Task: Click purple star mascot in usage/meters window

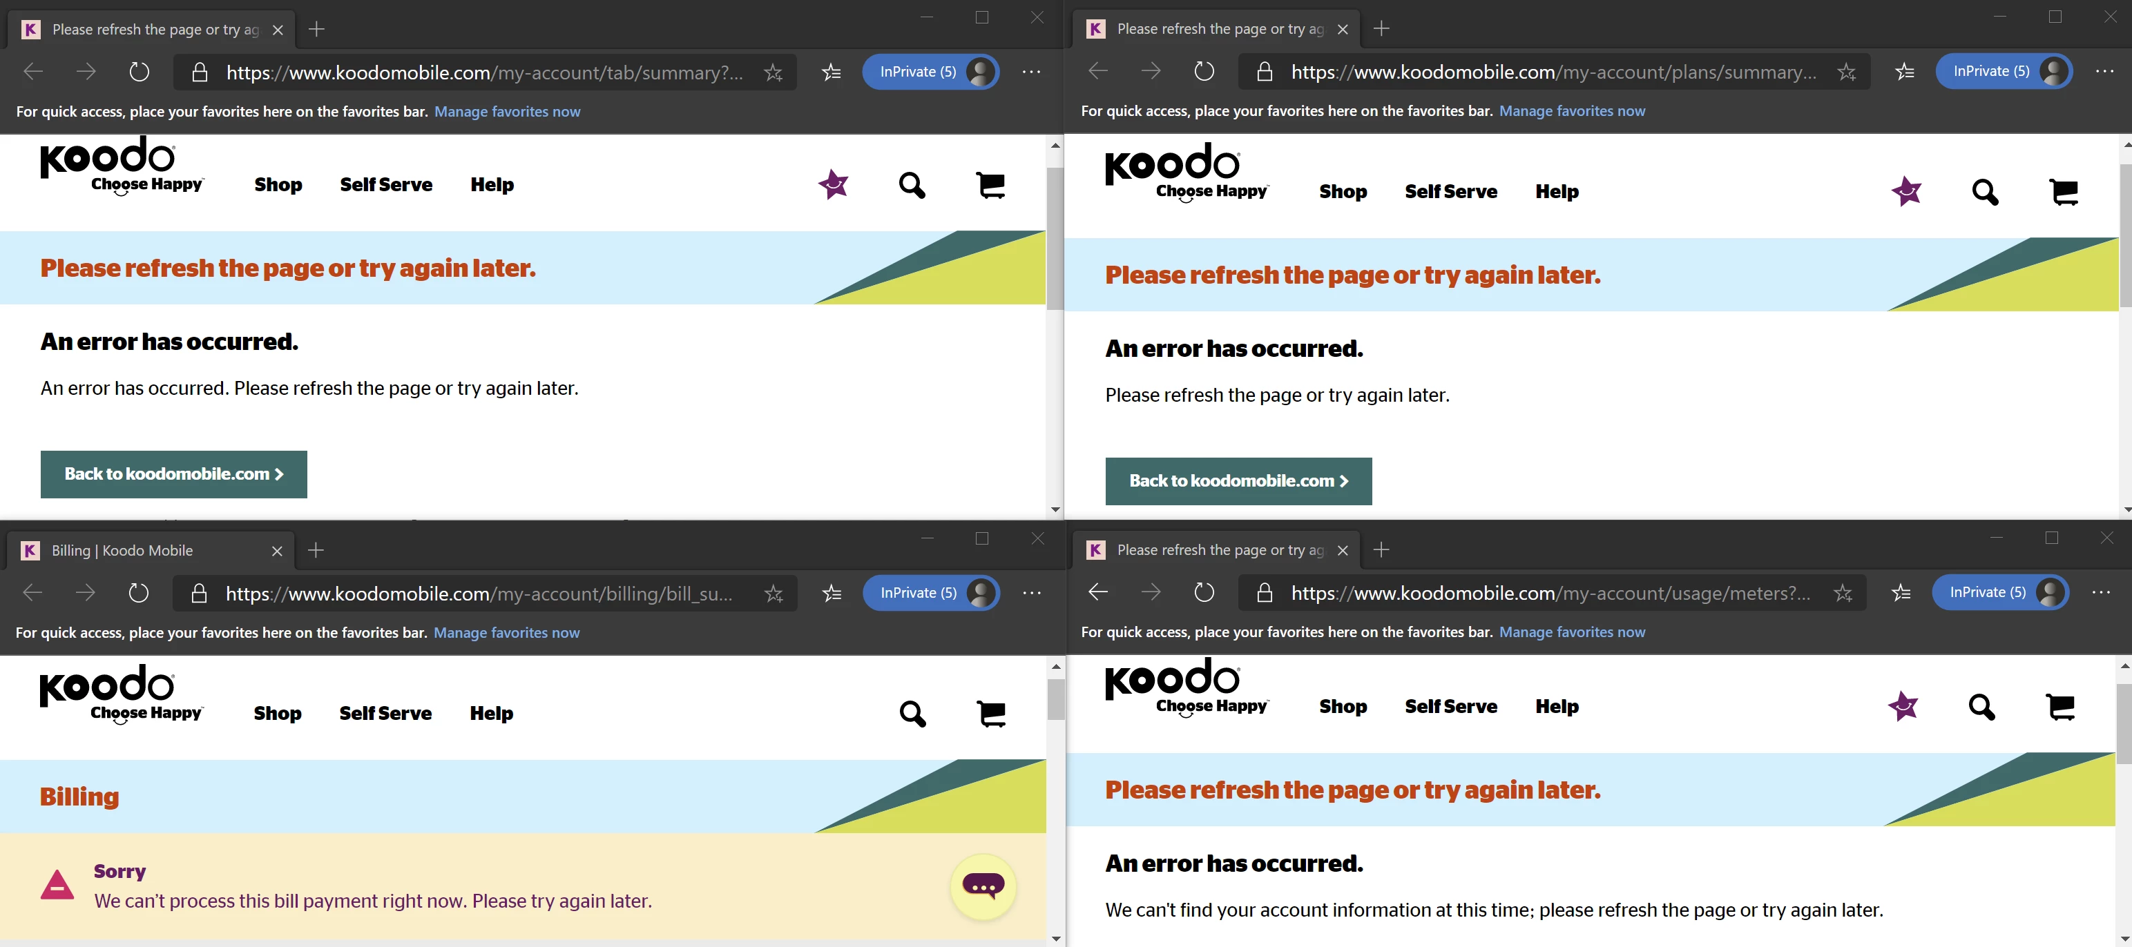Action: (x=1903, y=705)
